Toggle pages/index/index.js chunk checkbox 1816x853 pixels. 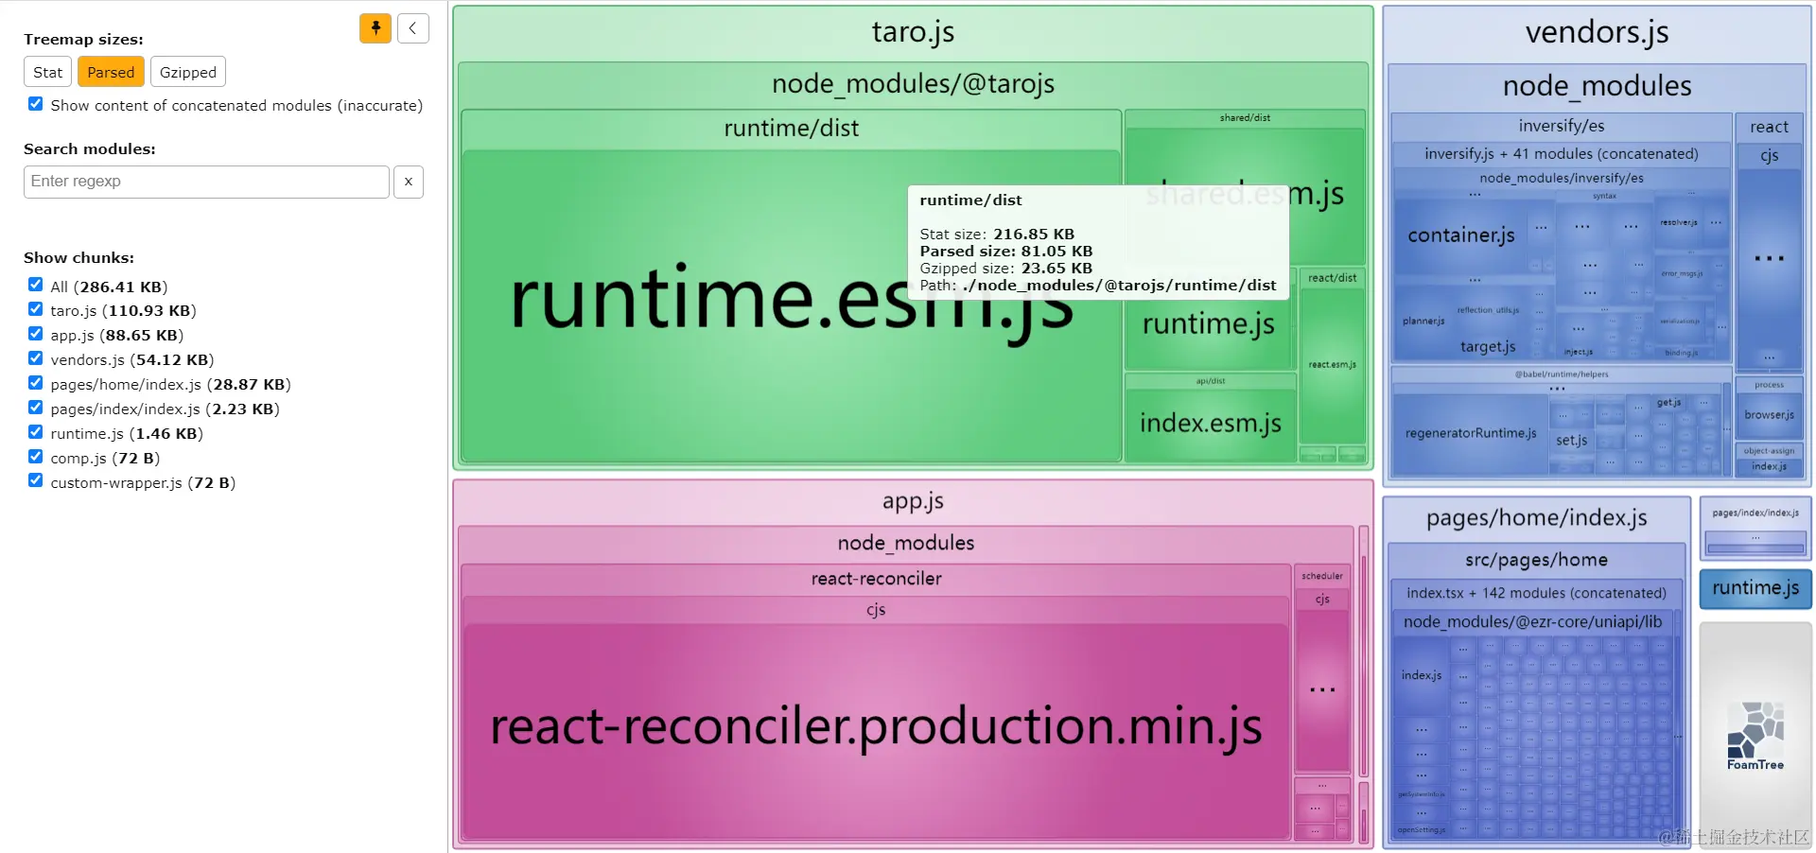(35, 408)
